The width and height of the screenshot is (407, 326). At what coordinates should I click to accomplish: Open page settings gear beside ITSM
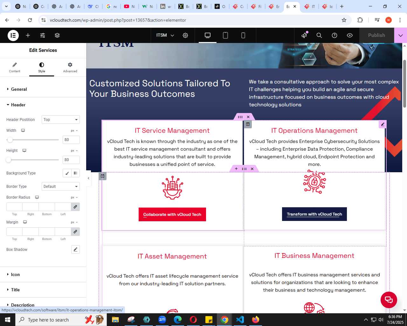click(x=185, y=35)
